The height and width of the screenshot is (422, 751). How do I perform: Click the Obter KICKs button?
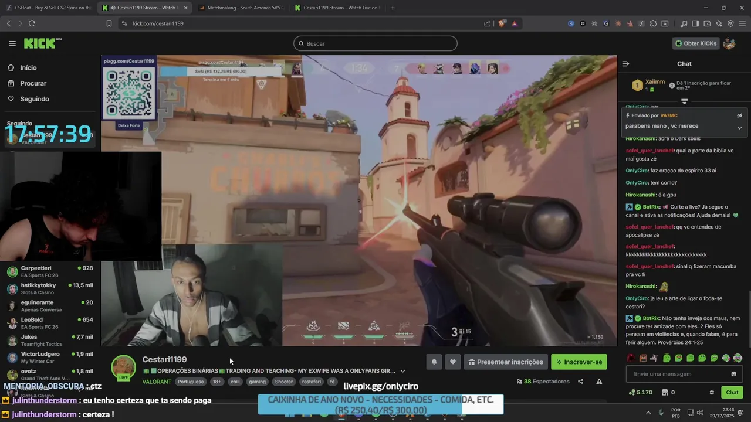[696, 43]
